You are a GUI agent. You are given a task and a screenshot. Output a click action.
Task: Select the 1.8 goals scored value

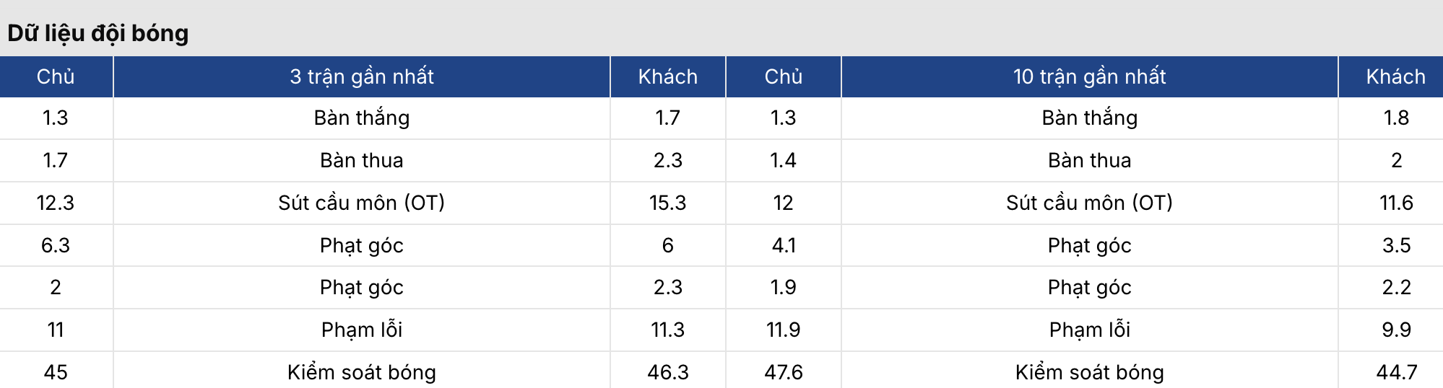1395,118
